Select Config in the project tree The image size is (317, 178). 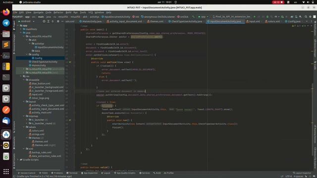(39, 58)
